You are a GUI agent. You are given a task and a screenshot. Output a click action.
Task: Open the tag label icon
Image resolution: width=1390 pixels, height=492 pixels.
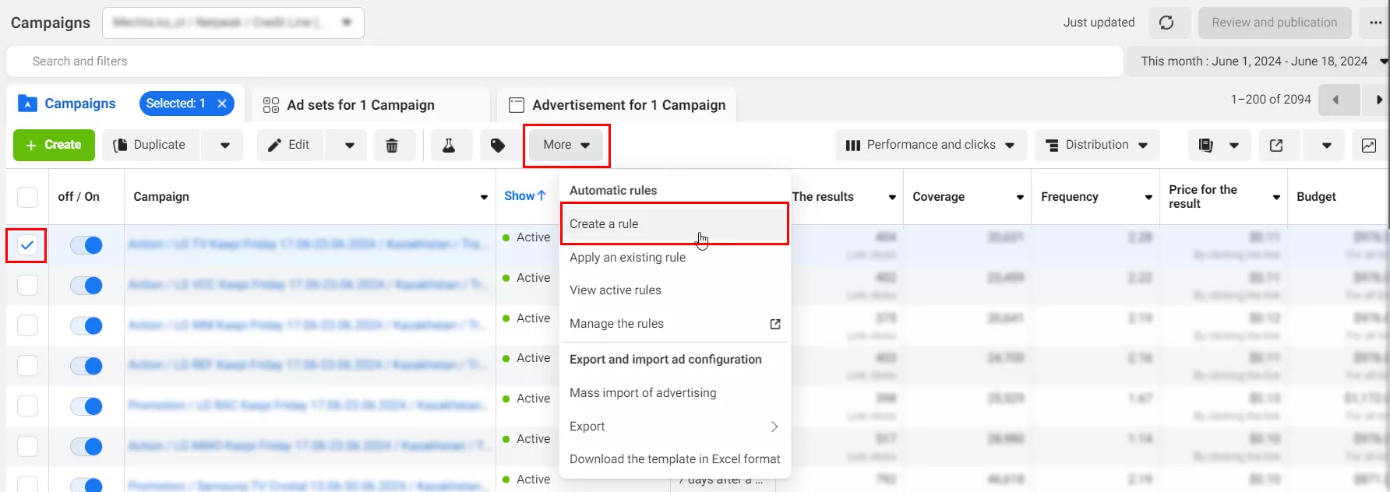[x=498, y=145]
